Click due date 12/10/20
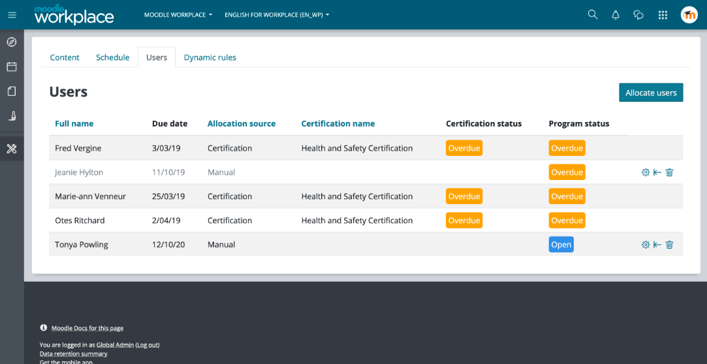The image size is (707, 364). (168, 245)
